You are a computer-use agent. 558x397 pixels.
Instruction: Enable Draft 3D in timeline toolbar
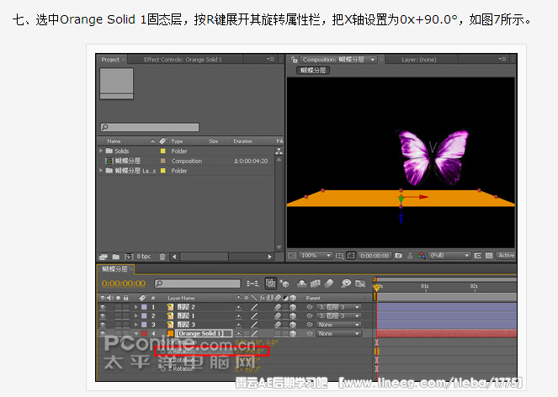click(x=284, y=283)
